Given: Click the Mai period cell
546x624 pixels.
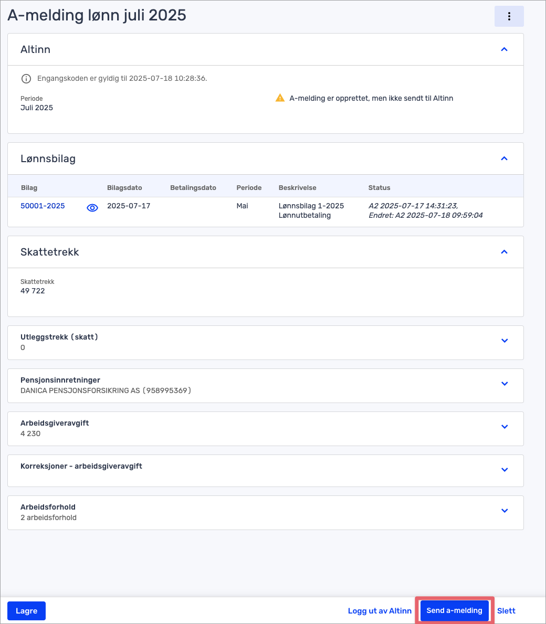Looking at the screenshot, I should [243, 206].
